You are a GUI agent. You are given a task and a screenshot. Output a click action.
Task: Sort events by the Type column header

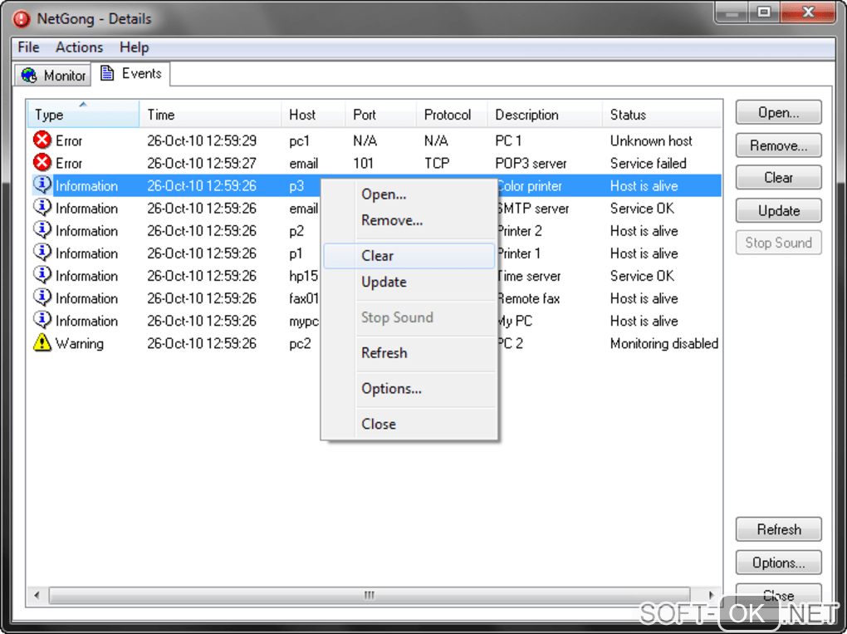83,114
